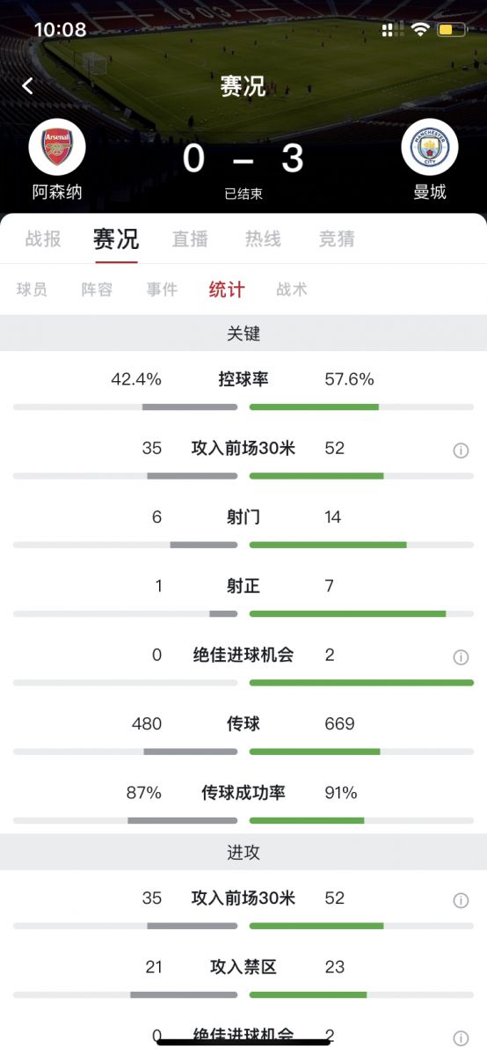Select the 事件 sub-tab
The image size is (487, 1056).
(162, 290)
